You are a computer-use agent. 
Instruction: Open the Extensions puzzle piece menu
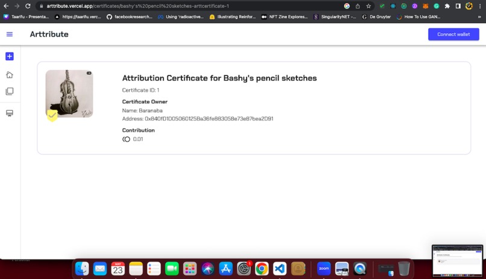point(447,6)
